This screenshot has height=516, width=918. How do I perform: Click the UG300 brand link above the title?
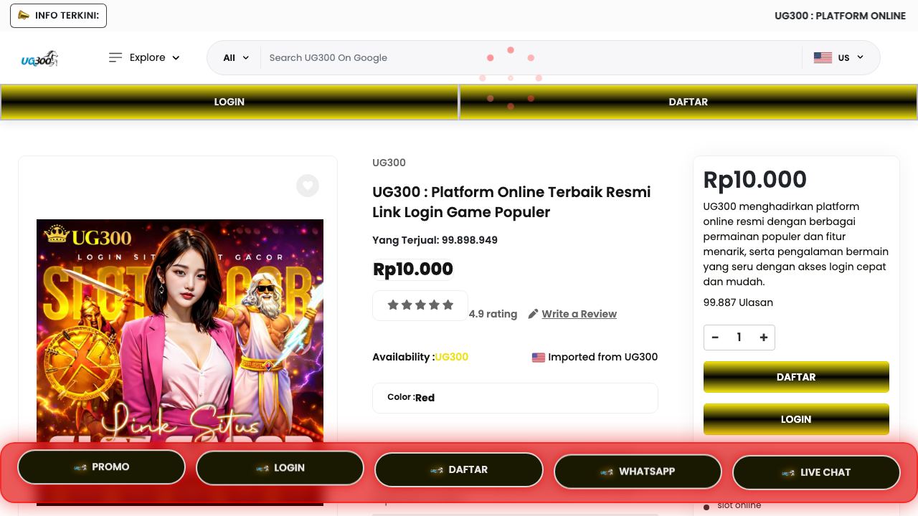(x=389, y=163)
